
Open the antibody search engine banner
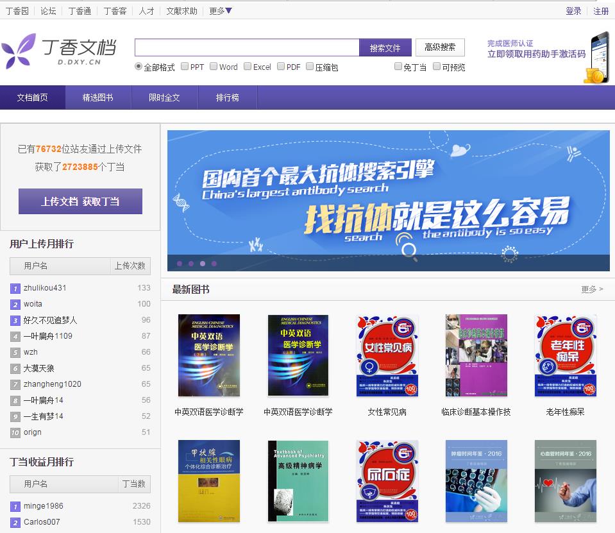pyautogui.click(x=388, y=200)
